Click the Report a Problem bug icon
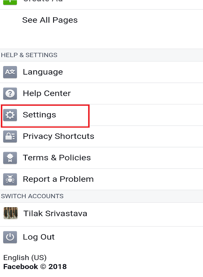This screenshot has height=277, width=203. pos(10,179)
